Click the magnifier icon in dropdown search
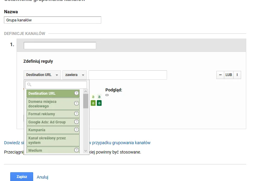 pyautogui.click(x=29, y=84)
